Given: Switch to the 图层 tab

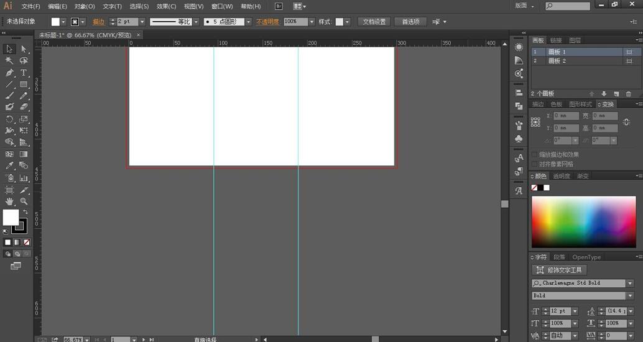Looking at the screenshot, I should 575,40.
